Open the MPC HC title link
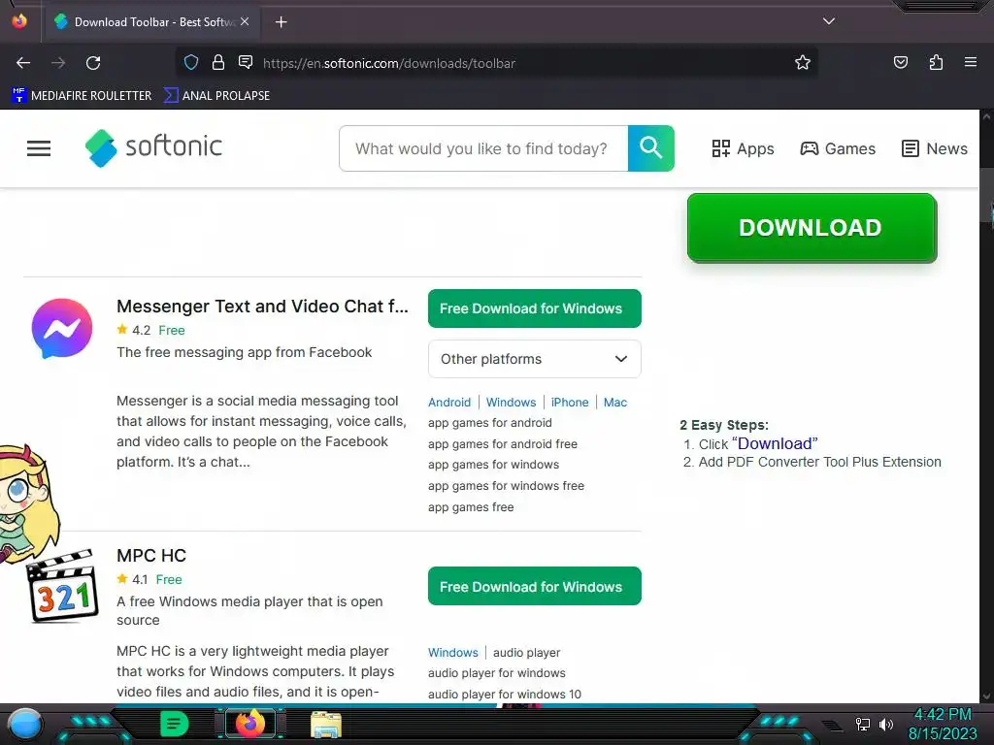The width and height of the screenshot is (994, 745). pyautogui.click(x=151, y=556)
